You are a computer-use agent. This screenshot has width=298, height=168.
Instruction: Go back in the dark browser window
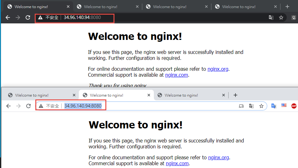pyautogui.click(x=8, y=18)
